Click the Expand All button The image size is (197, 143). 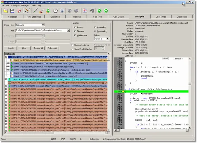(38, 48)
